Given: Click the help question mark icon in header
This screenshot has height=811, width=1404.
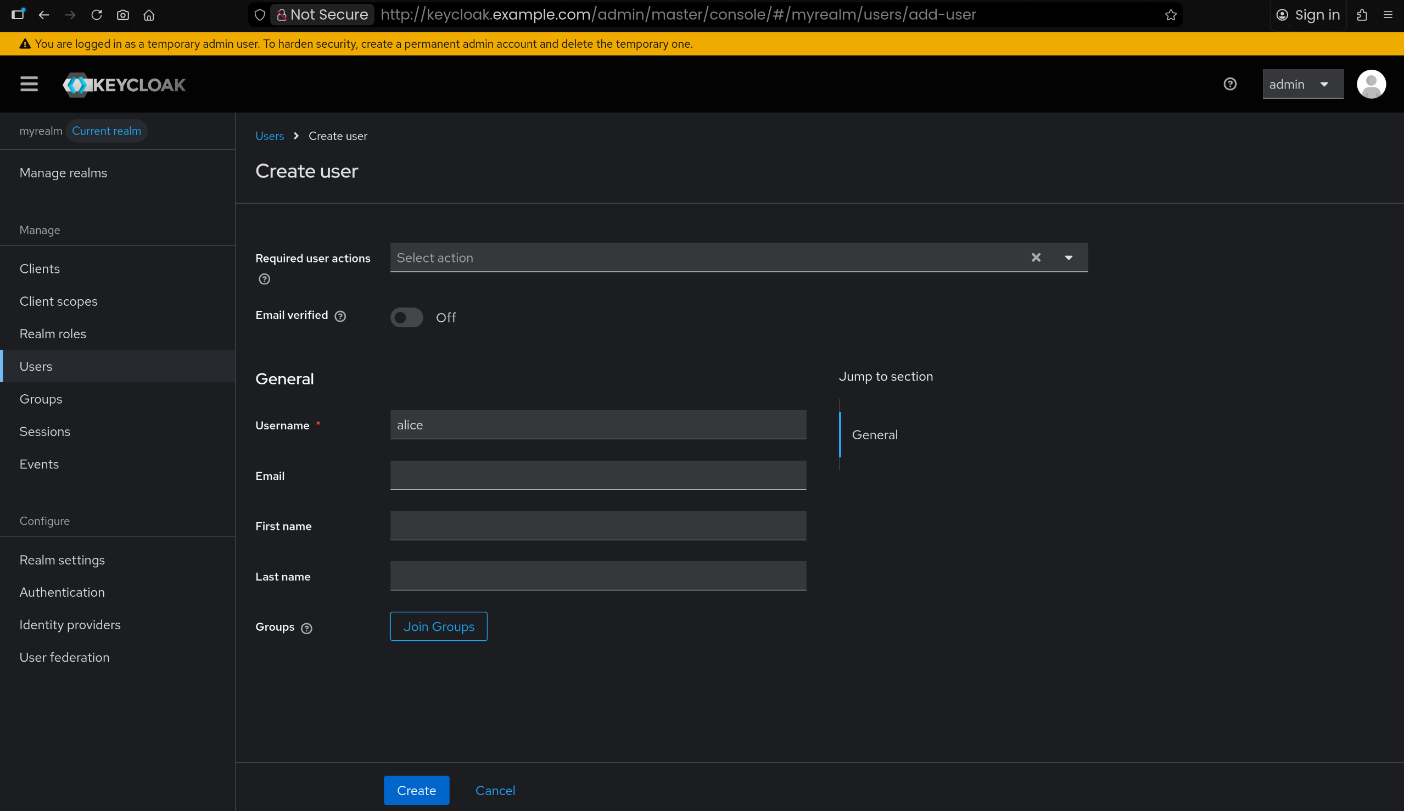Looking at the screenshot, I should [1230, 84].
